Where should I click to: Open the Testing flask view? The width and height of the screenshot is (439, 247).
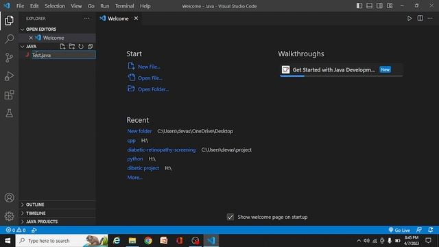9,113
